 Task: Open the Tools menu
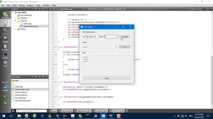38,5
